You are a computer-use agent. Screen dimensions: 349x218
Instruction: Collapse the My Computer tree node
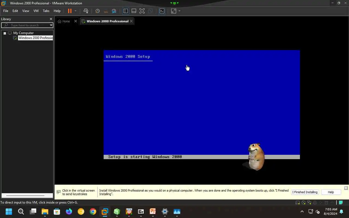(5, 33)
